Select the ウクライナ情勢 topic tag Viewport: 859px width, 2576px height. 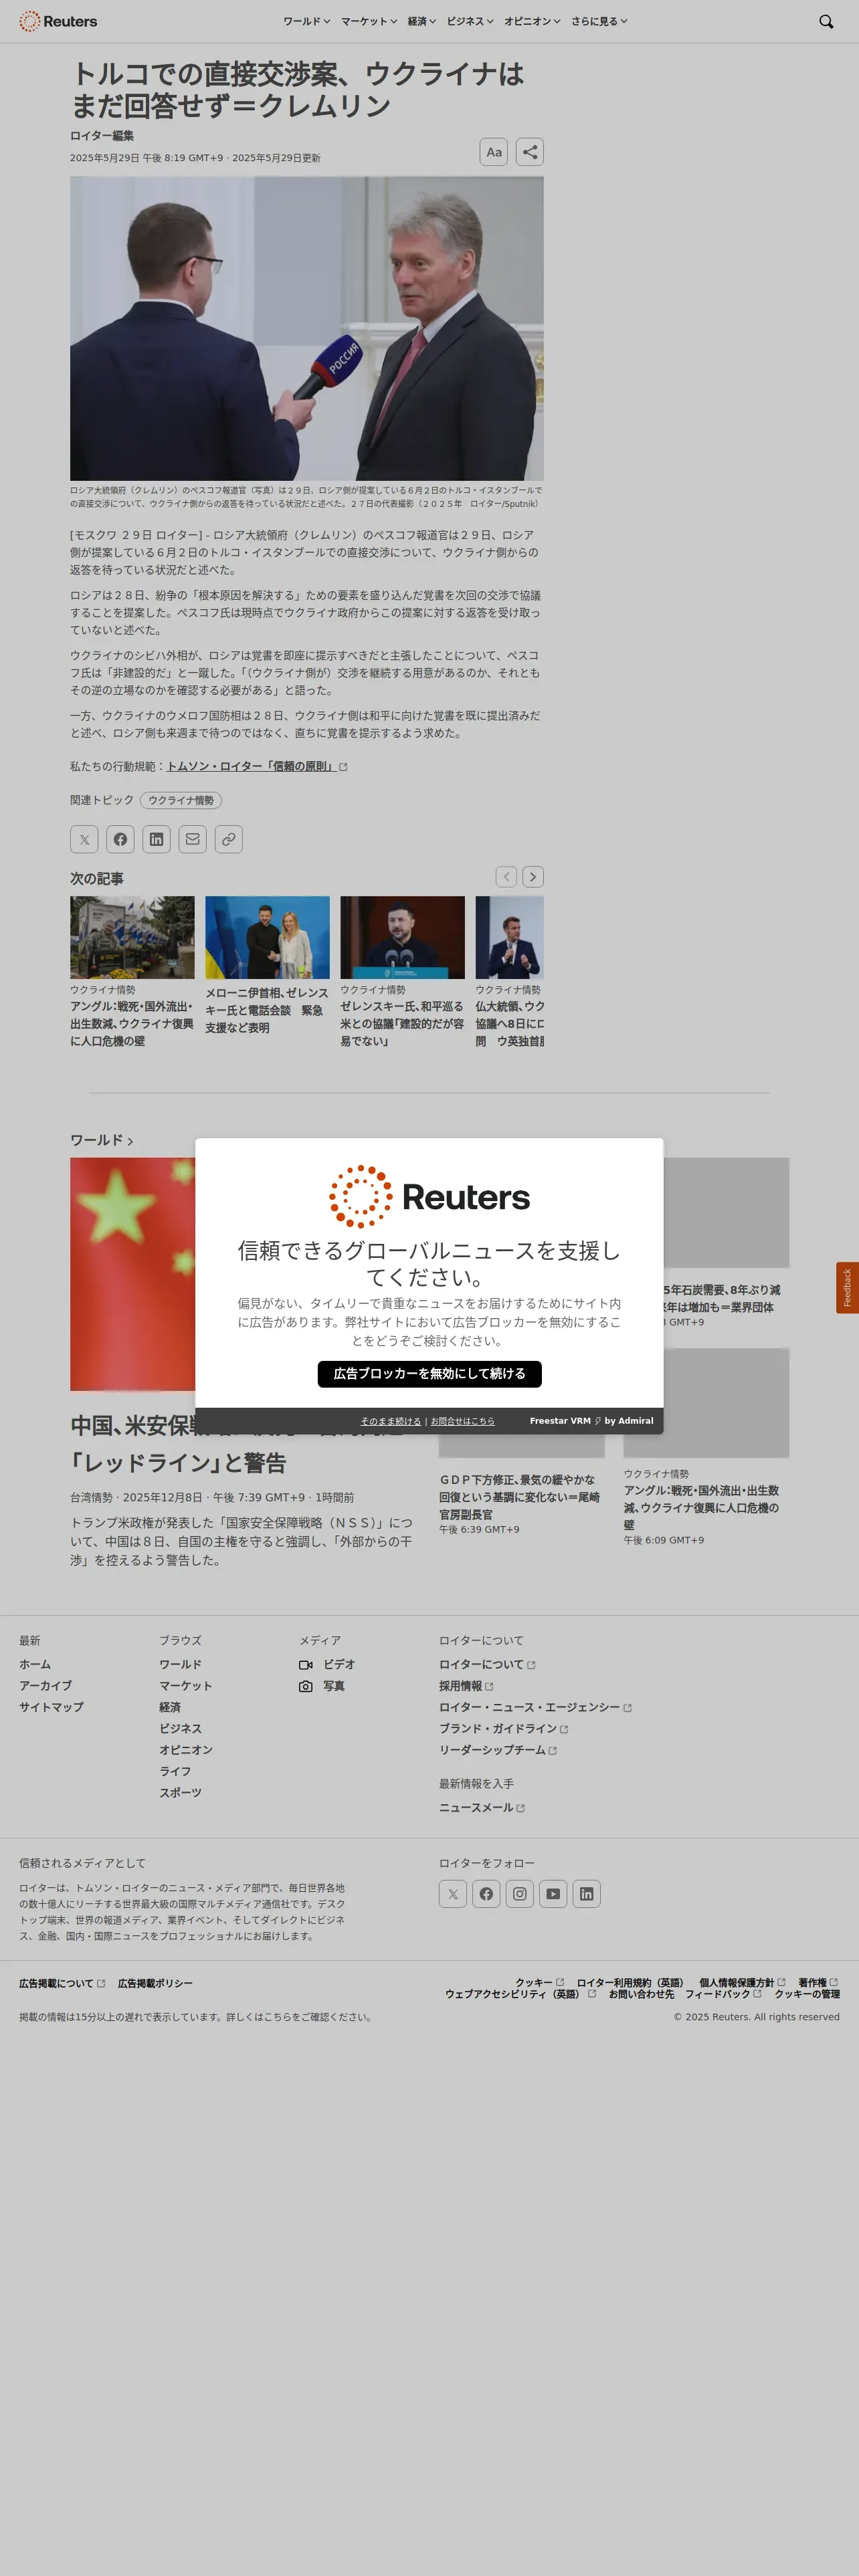click(x=181, y=801)
